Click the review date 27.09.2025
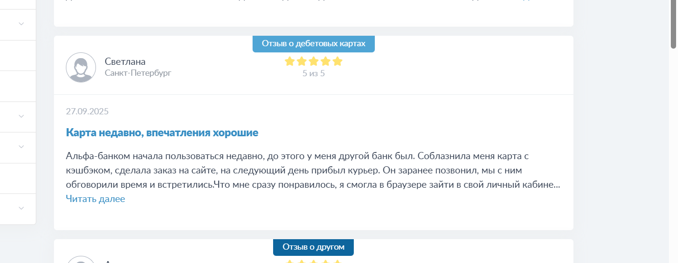This screenshot has height=263, width=678. click(87, 112)
